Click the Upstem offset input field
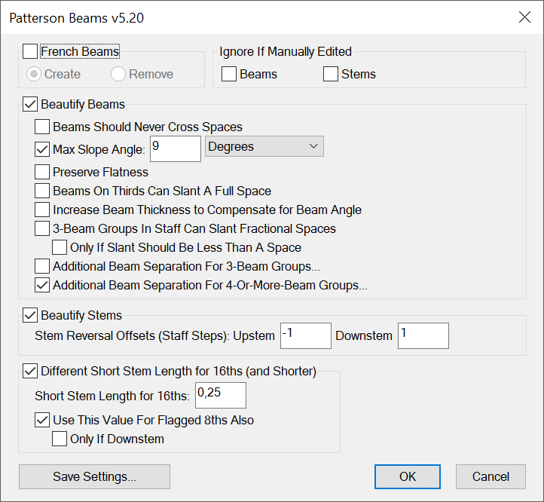 pyautogui.click(x=305, y=335)
